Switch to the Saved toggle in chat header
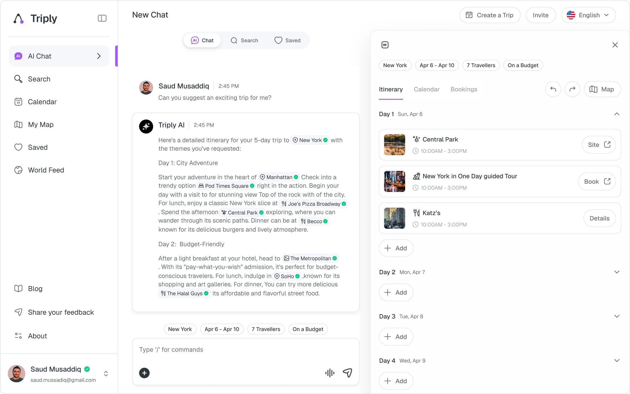This screenshot has height=394, width=630. point(287,41)
